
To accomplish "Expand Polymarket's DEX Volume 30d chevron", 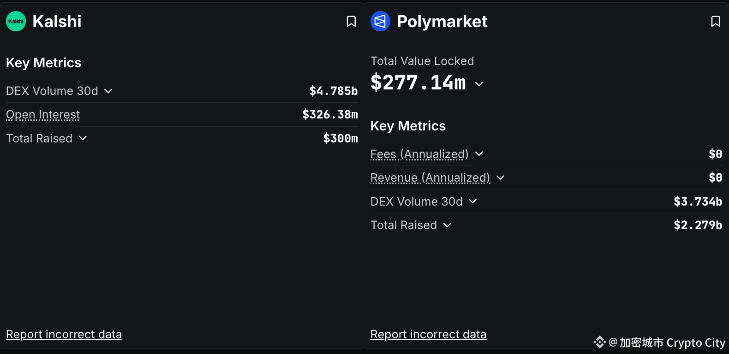I will pos(473,201).
